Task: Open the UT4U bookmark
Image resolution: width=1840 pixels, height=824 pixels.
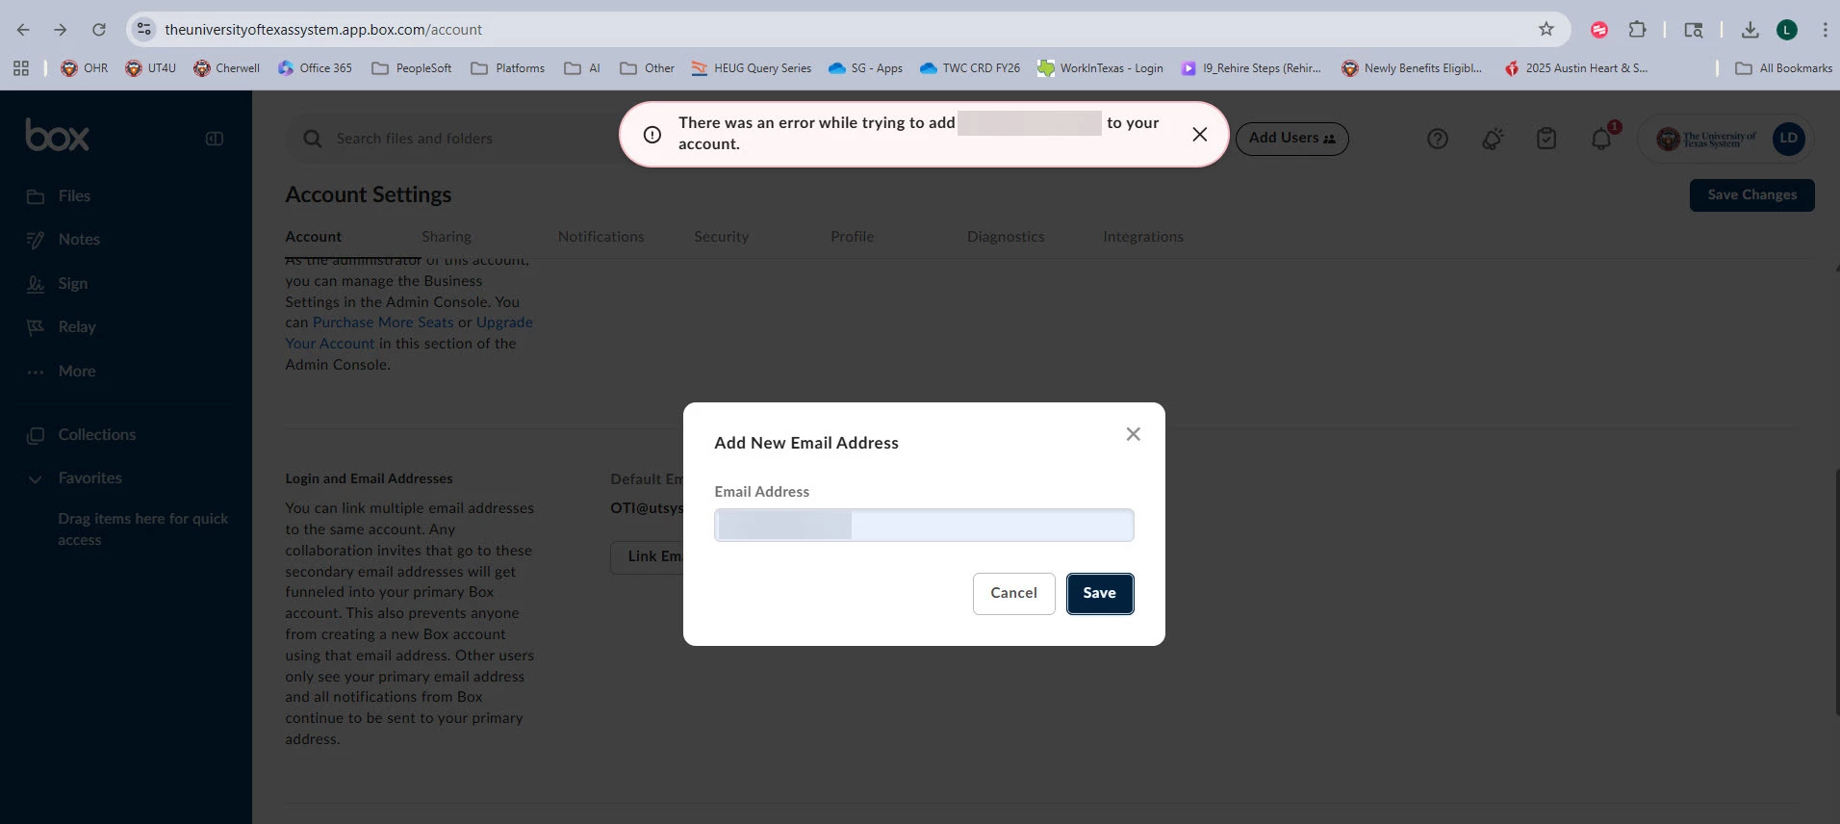Action: [x=150, y=68]
